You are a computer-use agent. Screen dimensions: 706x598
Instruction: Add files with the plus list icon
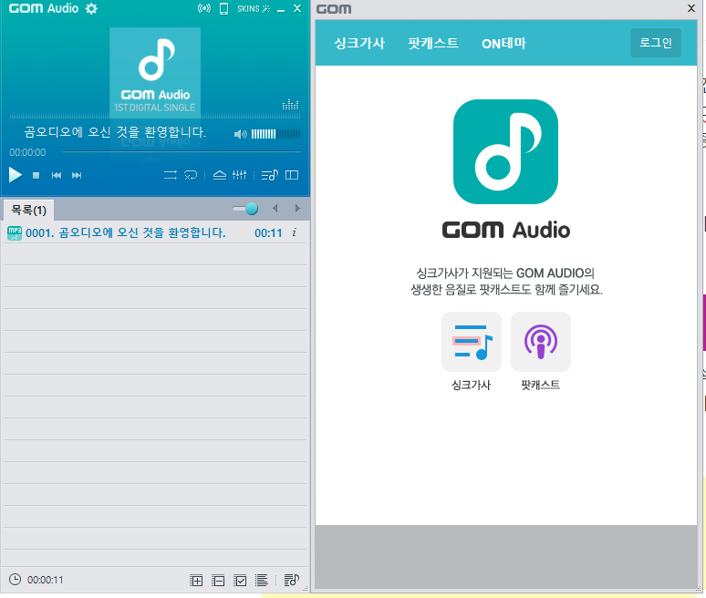[x=196, y=581]
